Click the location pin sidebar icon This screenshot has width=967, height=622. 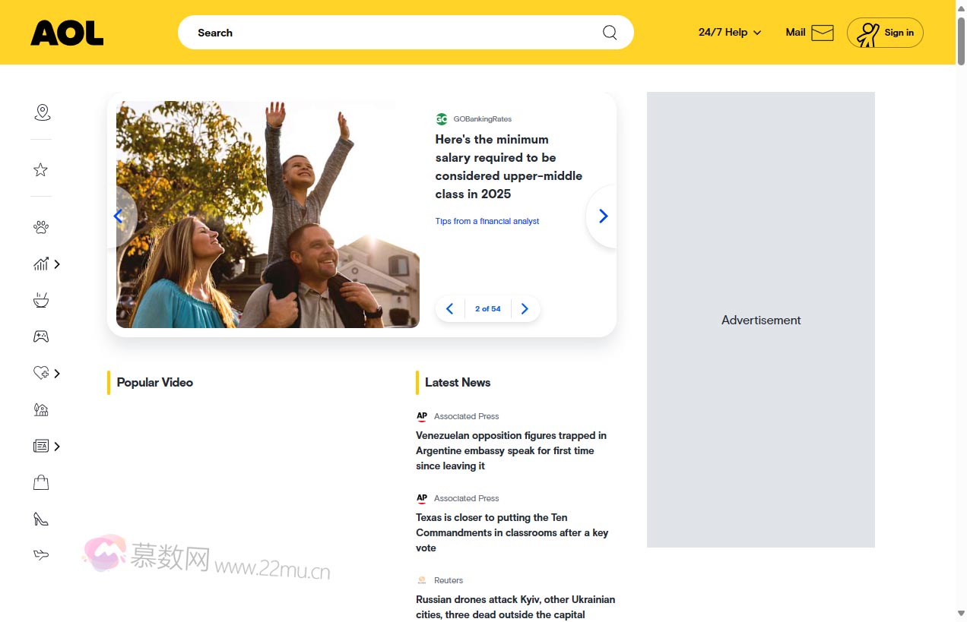tap(43, 112)
